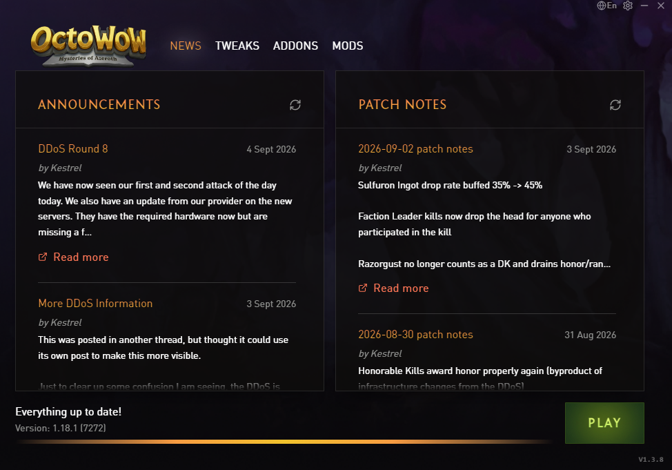Open the Mods tab

[348, 46]
